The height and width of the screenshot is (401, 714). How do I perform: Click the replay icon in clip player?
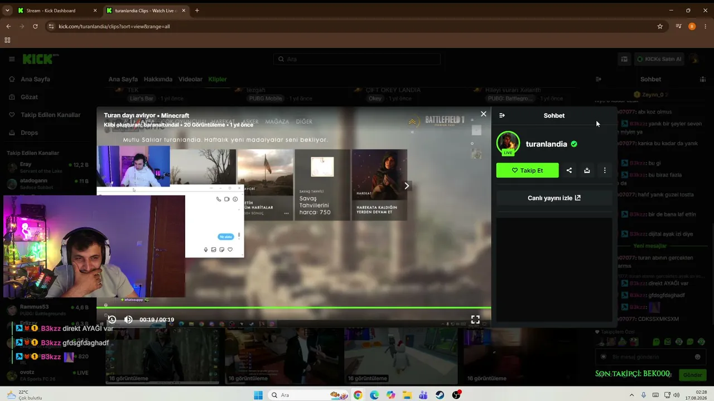coord(112,320)
